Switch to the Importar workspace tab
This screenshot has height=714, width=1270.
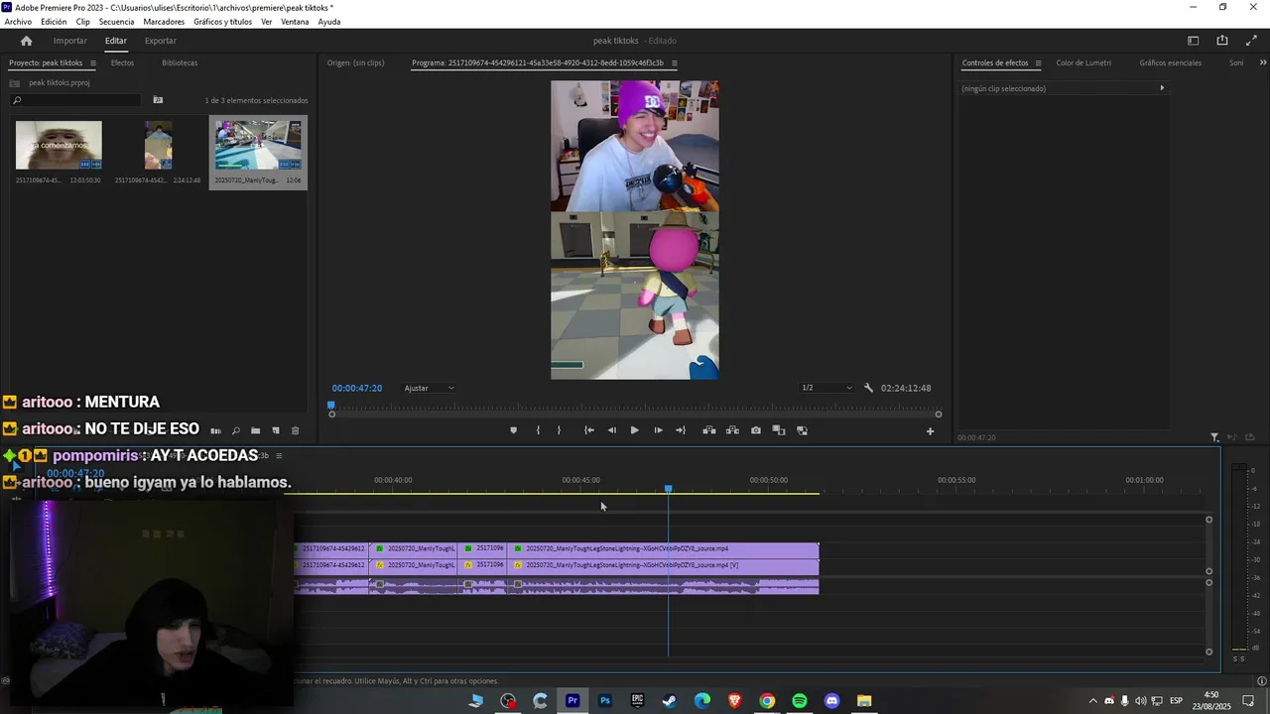click(69, 41)
